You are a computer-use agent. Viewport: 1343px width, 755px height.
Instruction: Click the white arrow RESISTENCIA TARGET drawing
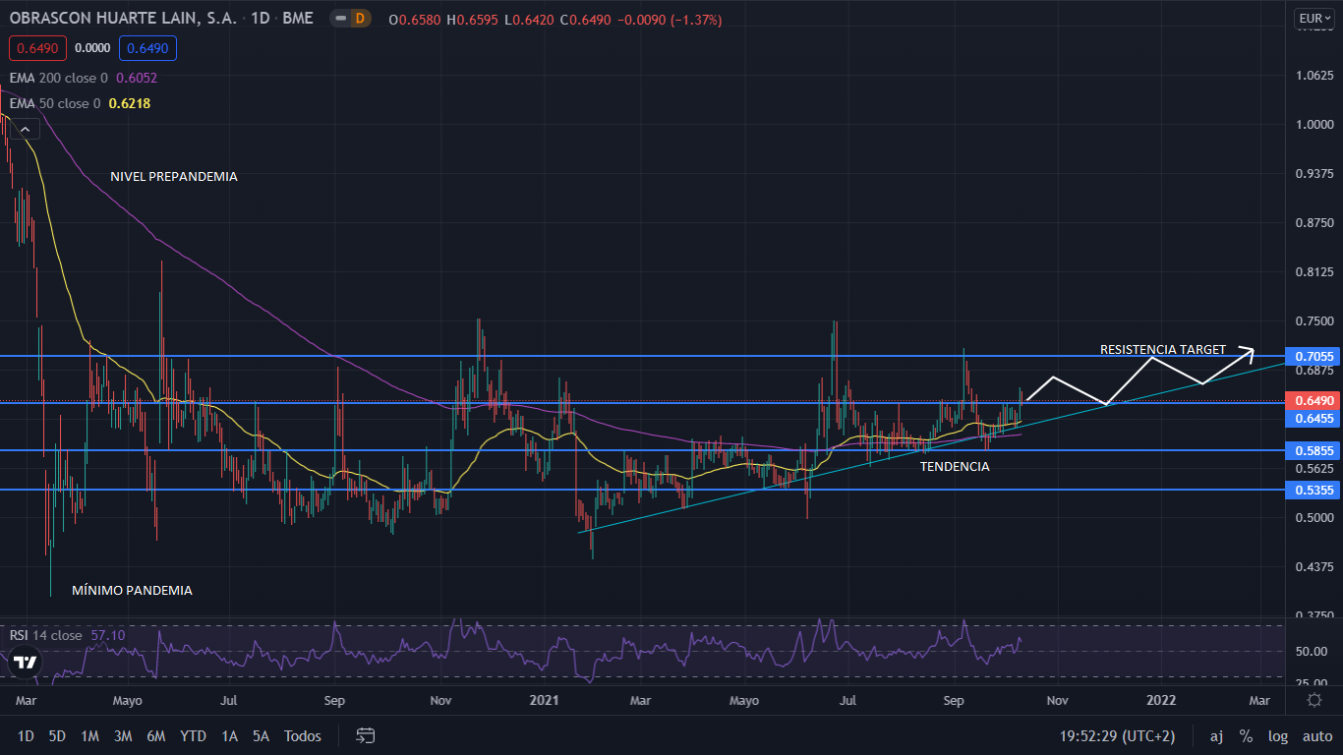(x=1140, y=377)
